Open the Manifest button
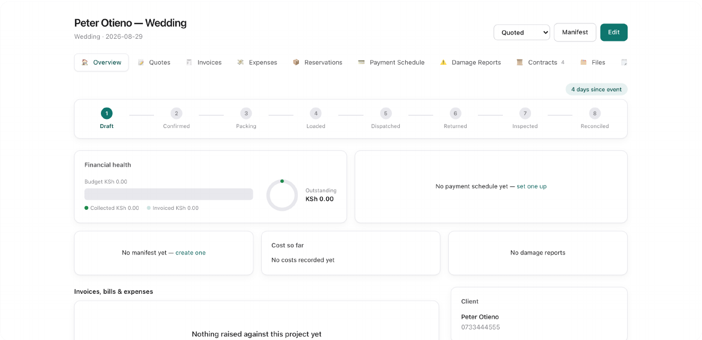Screen dimensions: 702x340 pyautogui.click(x=575, y=32)
